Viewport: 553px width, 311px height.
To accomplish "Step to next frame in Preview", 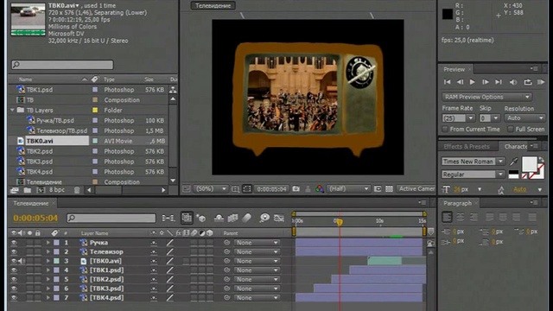I will point(486,82).
